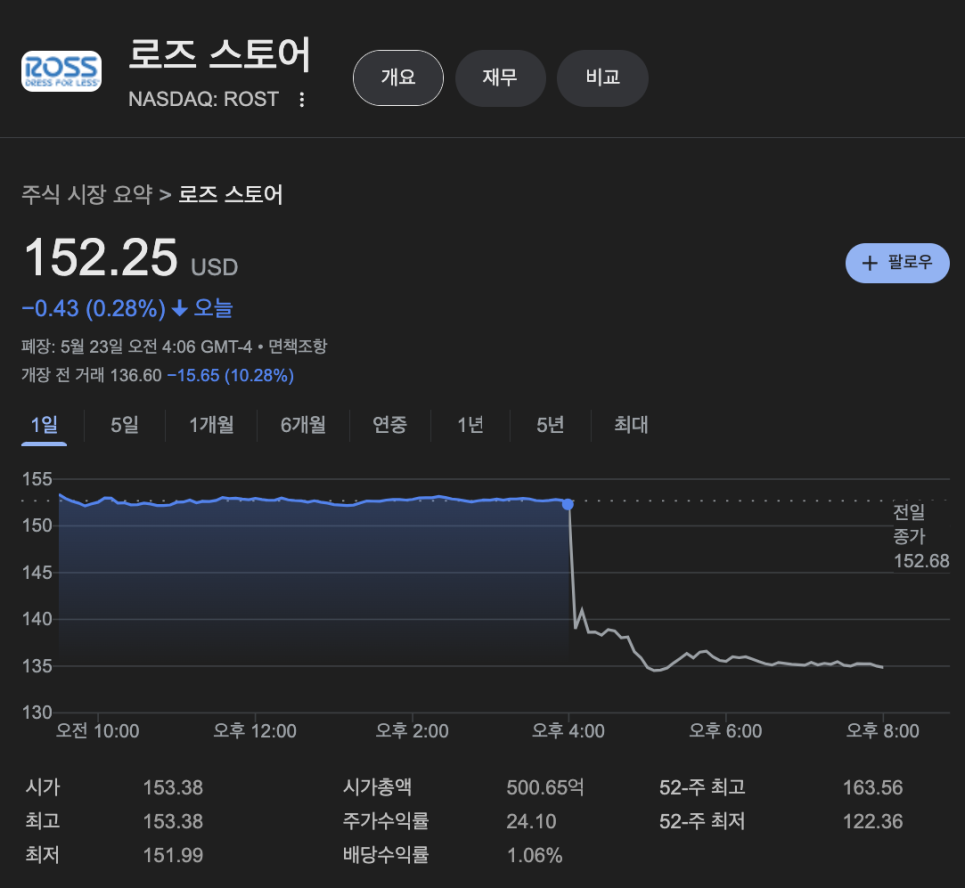Click the 오전 10:00 time axis label
The height and width of the screenshot is (888, 965).
click(97, 731)
